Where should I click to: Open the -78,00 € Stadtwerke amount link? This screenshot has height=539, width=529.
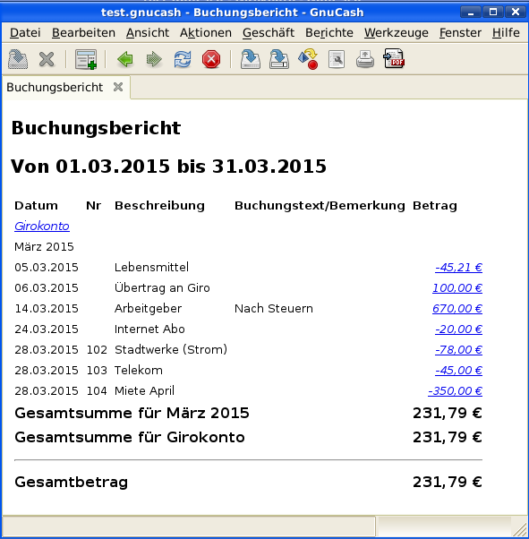tap(458, 349)
